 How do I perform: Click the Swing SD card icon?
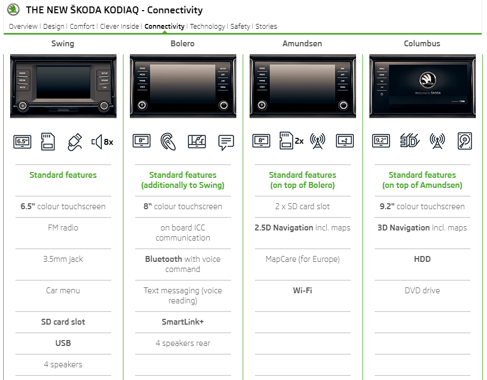point(48,142)
